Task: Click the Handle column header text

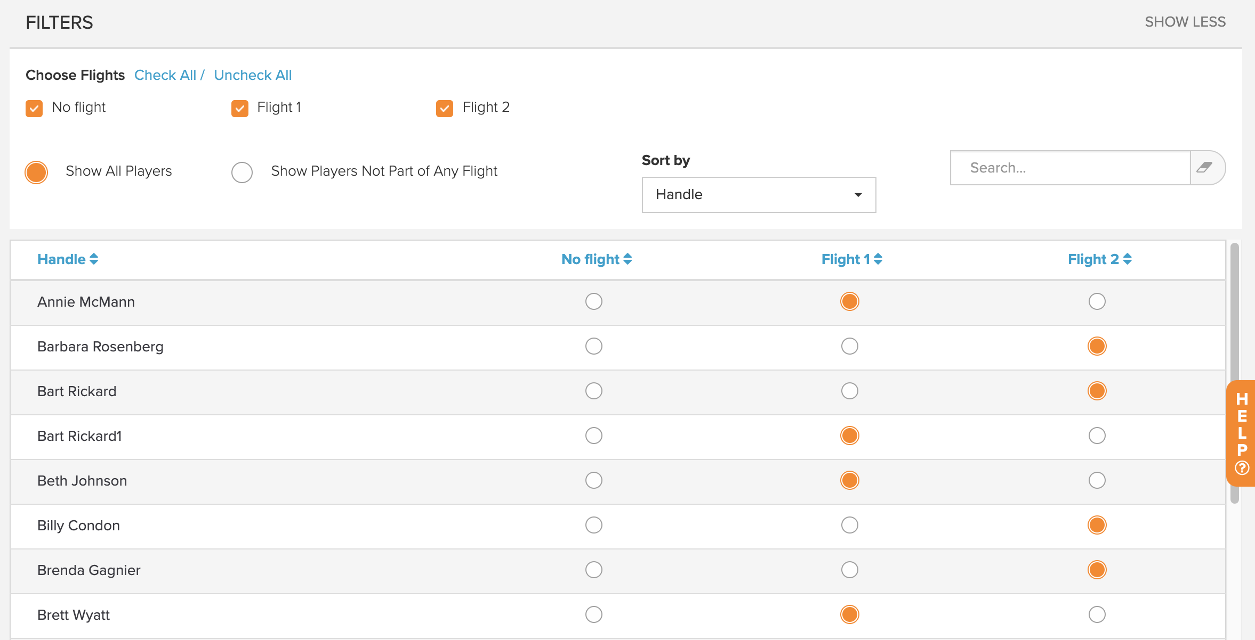Action: 61,259
